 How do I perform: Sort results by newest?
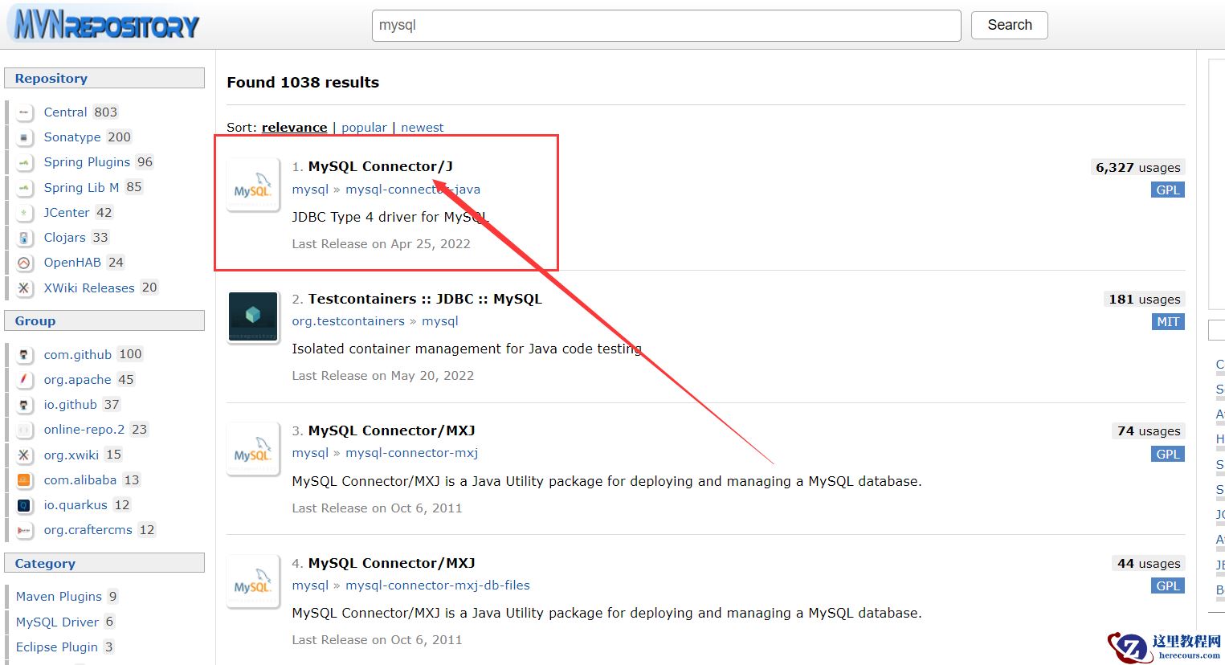[x=423, y=127]
